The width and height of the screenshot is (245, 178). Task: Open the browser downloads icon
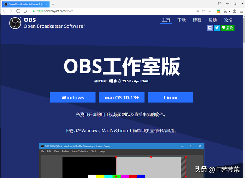[x=234, y=11]
